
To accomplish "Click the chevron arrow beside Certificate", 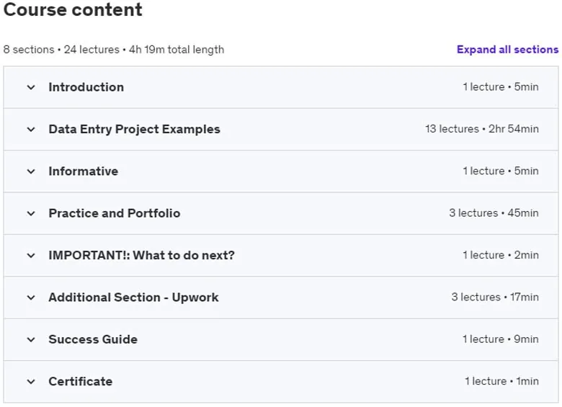I will coord(31,382).
